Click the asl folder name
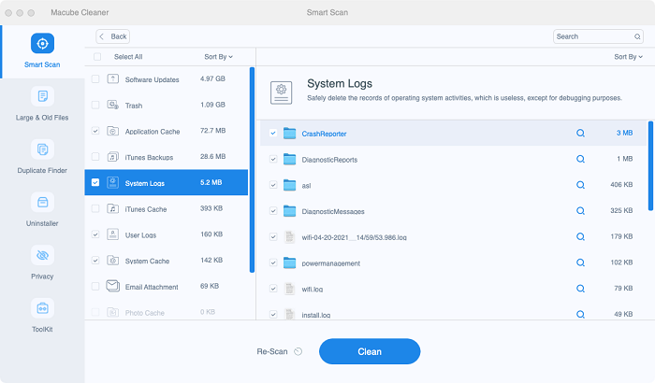 (306, 186)
